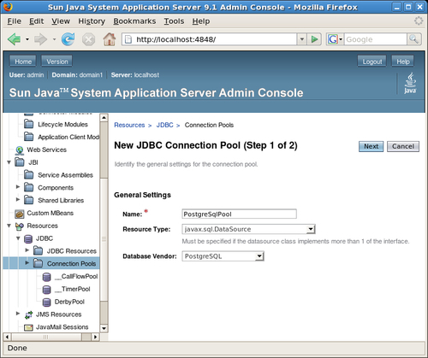
Task: Click the Home button in console header
Action: coord(23,62)
